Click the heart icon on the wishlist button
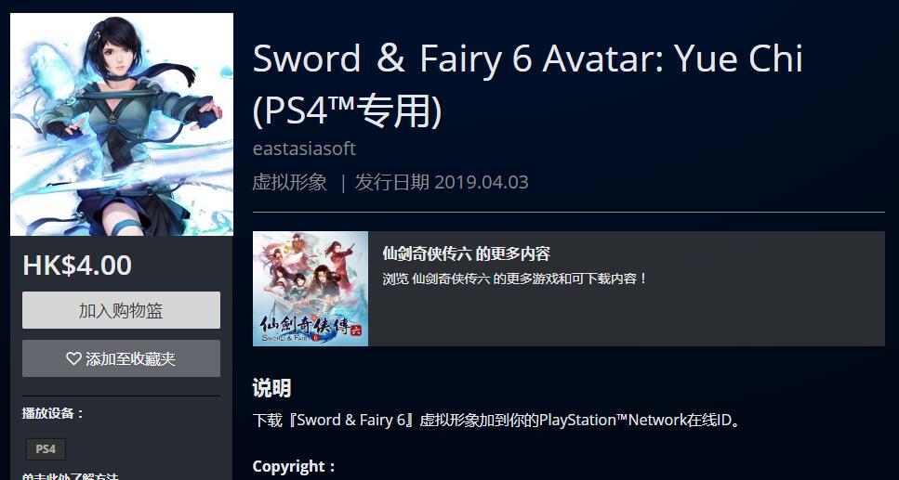This screenshot has width=899, height=480. click(x=73, y=358)
